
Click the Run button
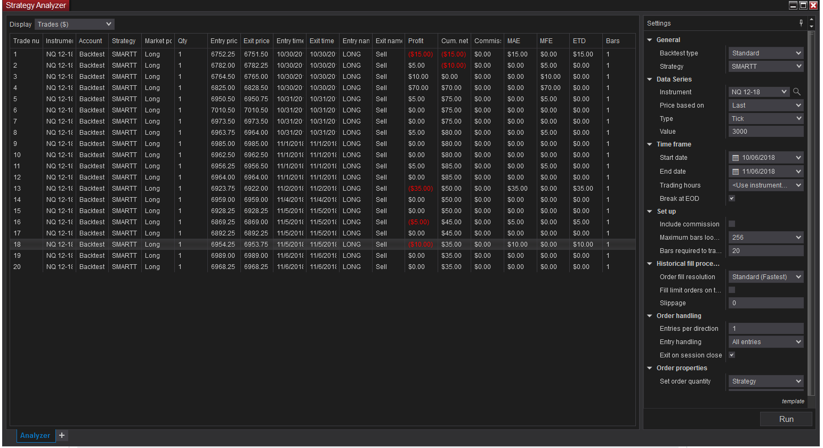point(786,419)
